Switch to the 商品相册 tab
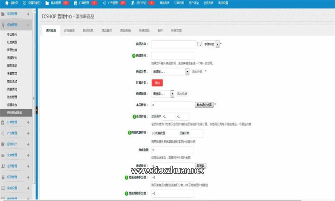The height and width of the screenshot is (201, 335). click(x=125, y=31)
